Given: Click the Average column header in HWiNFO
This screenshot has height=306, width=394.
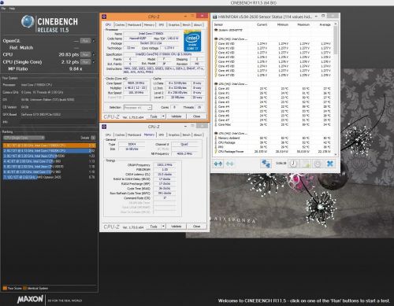Looking at the screenshot, I should point(325,24).
